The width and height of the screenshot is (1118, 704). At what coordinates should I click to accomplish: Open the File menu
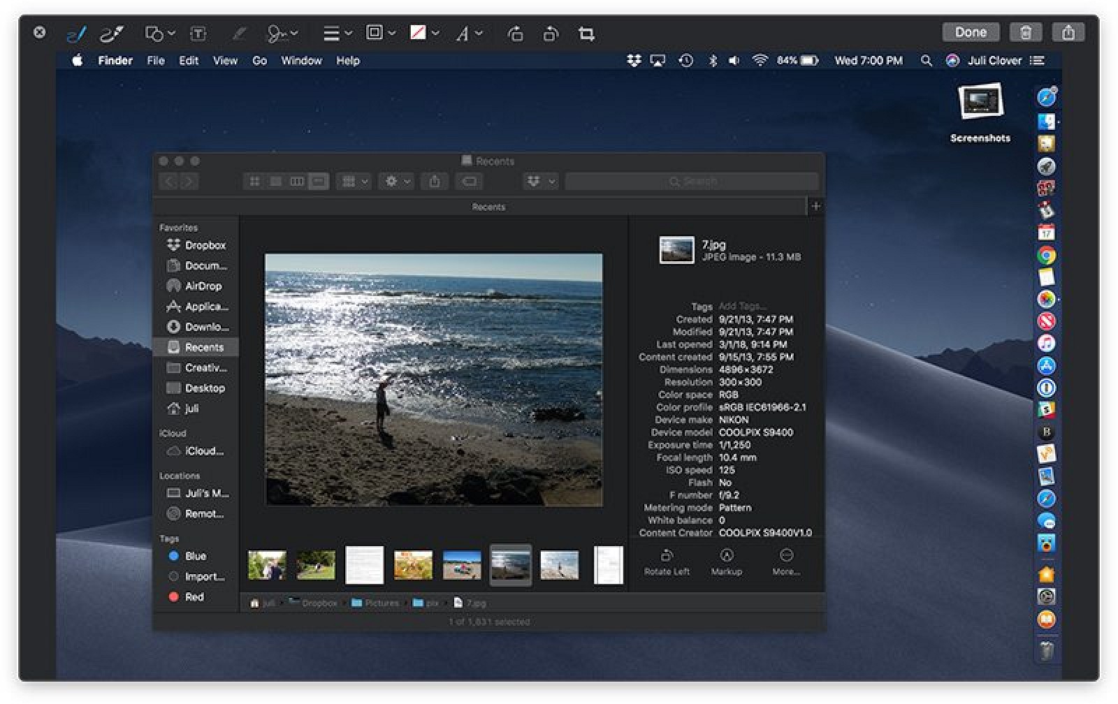(x=156, y=61)
